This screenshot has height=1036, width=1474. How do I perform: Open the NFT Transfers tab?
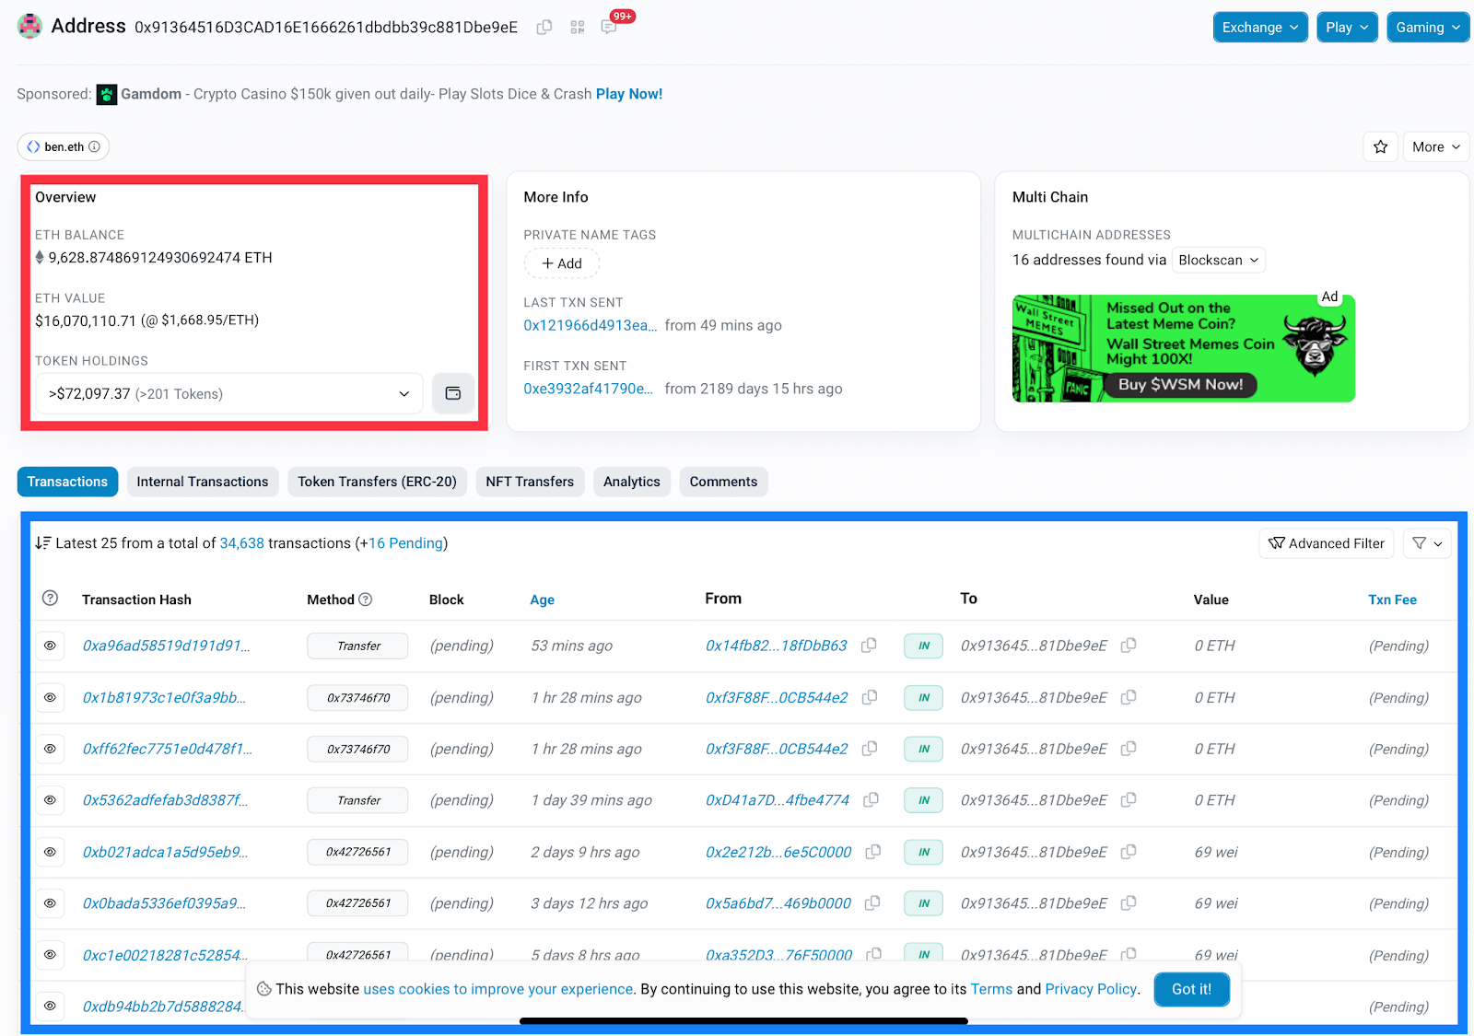[530, 482]
